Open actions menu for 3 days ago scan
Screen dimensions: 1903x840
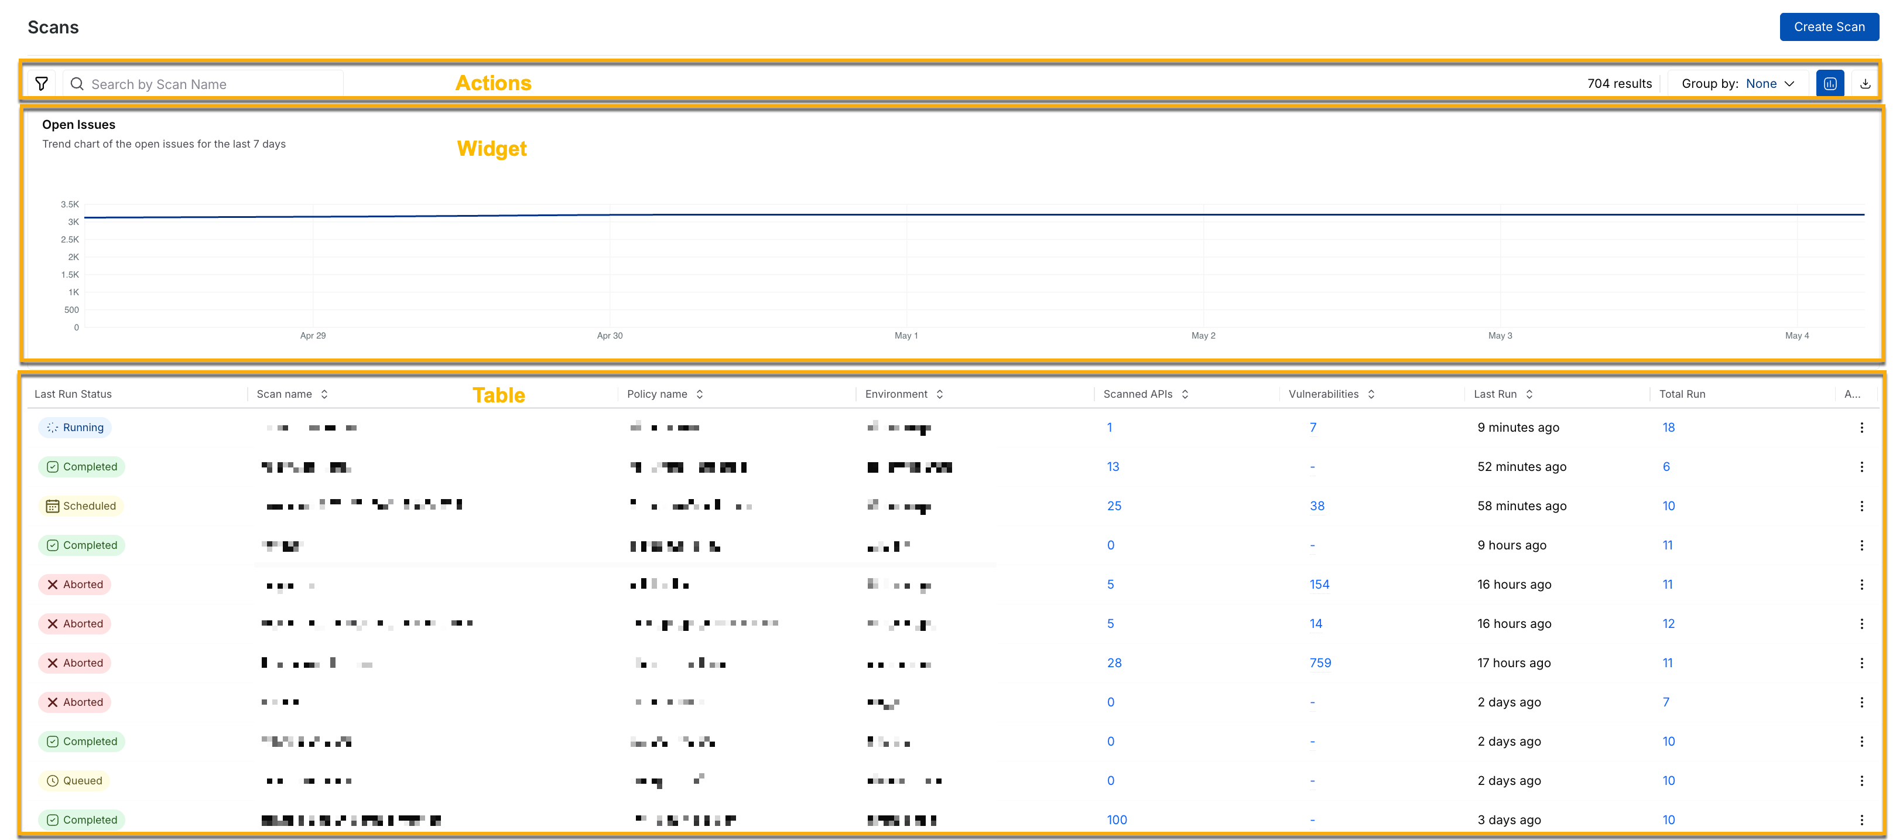(x=1861, y=819)
